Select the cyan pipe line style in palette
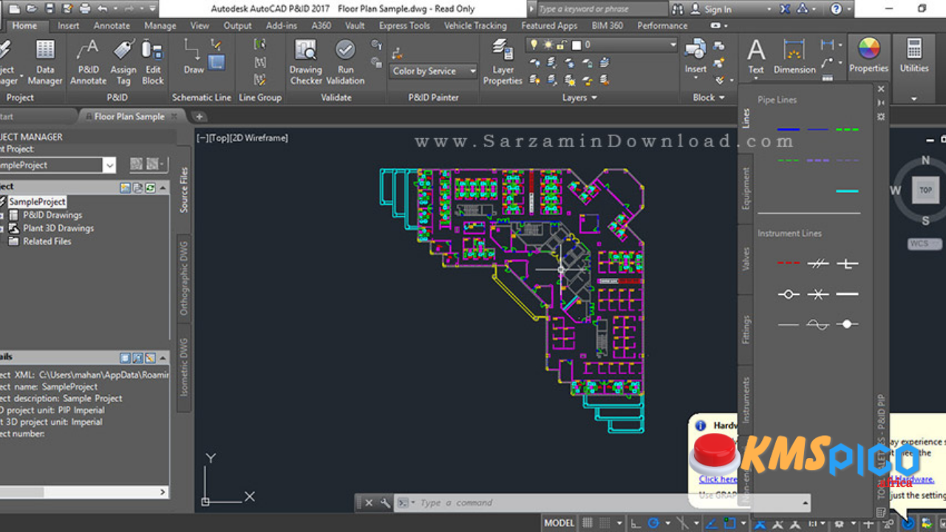This screenshot has width=946, height=532. (847, 191)
